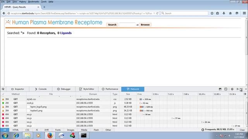Image resolution: width=248 pixels, height=139 pixels.
Task: Switch to the Inspector tab
Action: pos(17,89)
